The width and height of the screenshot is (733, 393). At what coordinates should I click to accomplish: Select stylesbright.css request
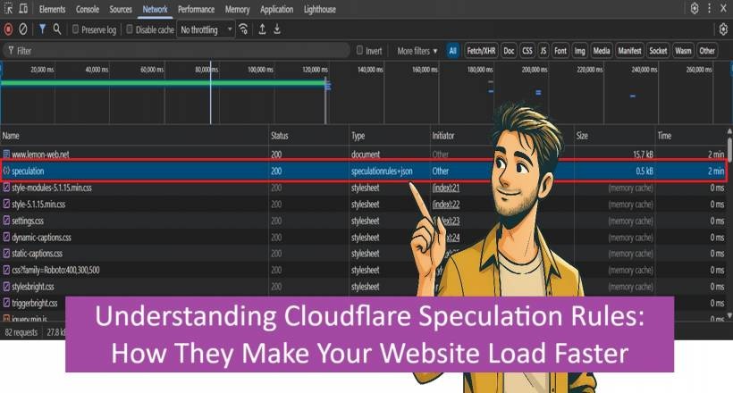point(363,287)
